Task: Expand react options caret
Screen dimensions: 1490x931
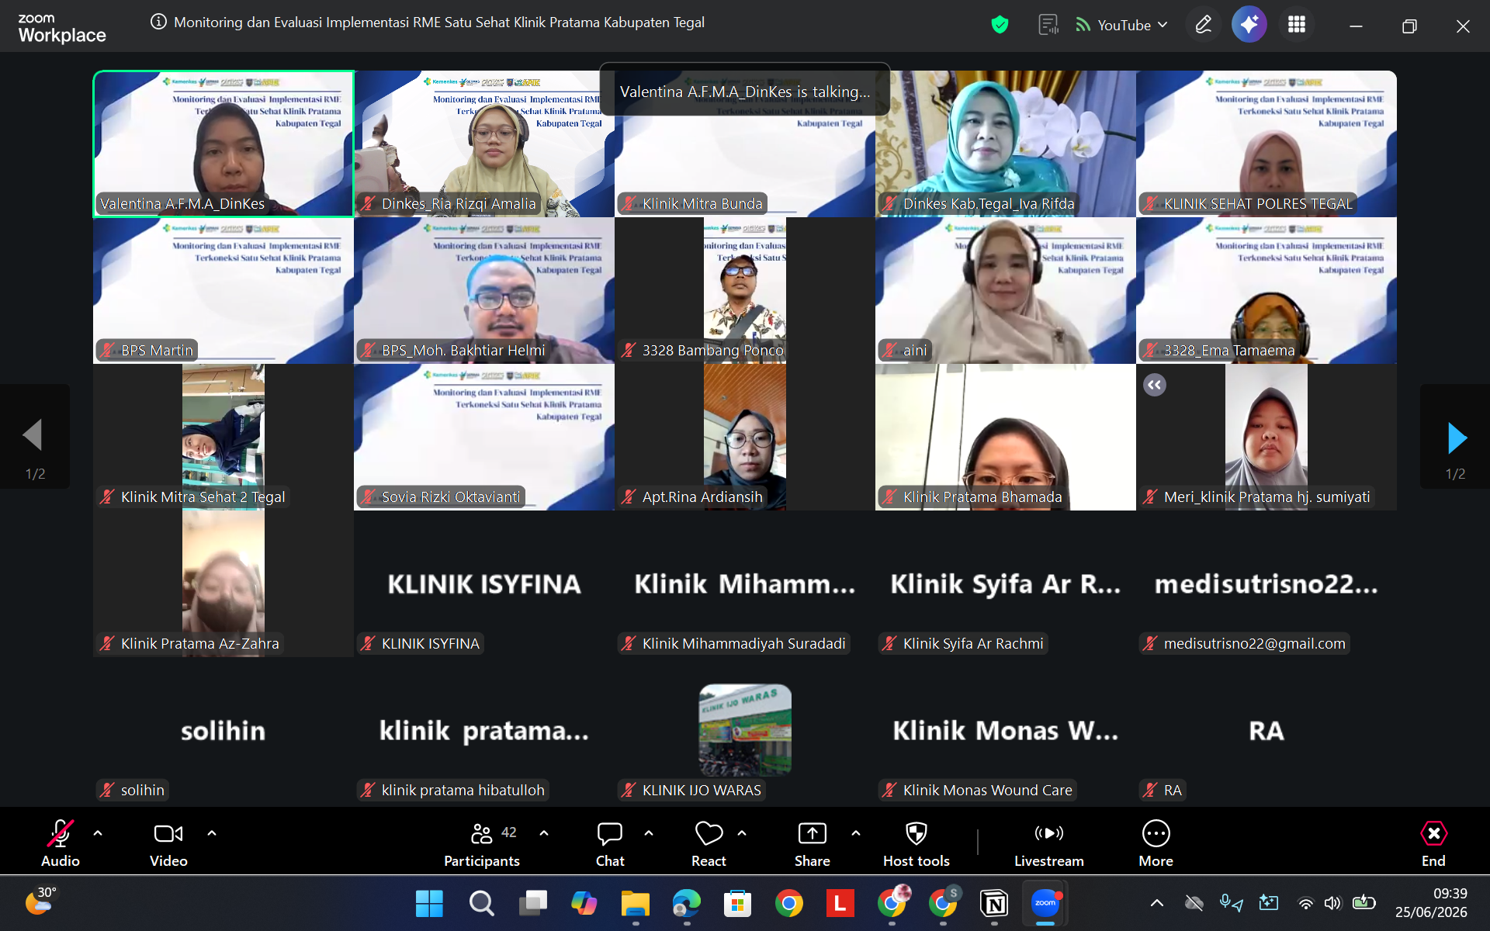Action: [x=742, y=833]
